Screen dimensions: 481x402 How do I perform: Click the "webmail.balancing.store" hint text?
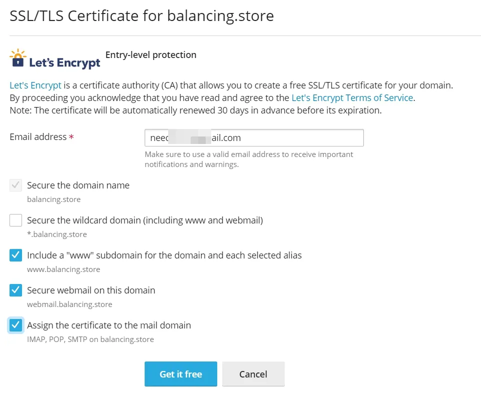(x=70, y=304)
